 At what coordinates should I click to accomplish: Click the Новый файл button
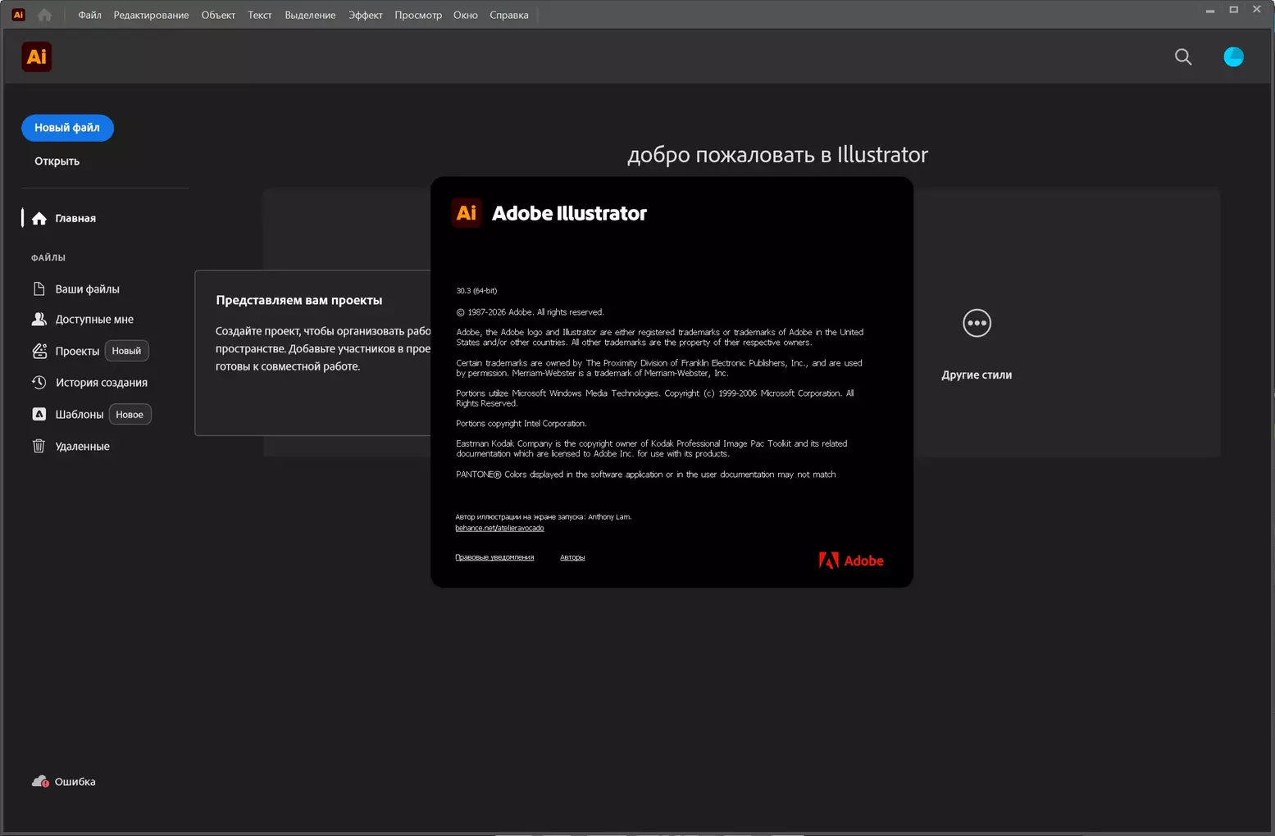coord(67,128)
